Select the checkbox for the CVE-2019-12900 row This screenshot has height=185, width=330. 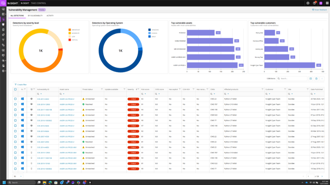pyautogui.click(x=16, y=104)
